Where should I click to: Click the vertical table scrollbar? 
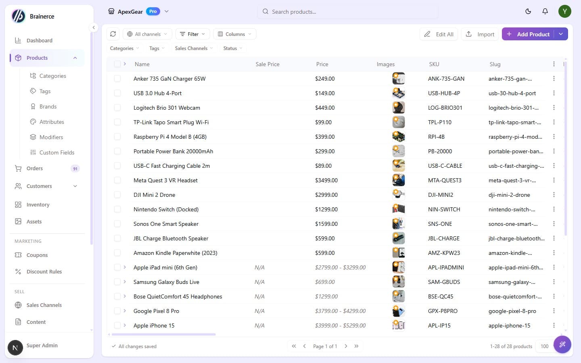565,148
